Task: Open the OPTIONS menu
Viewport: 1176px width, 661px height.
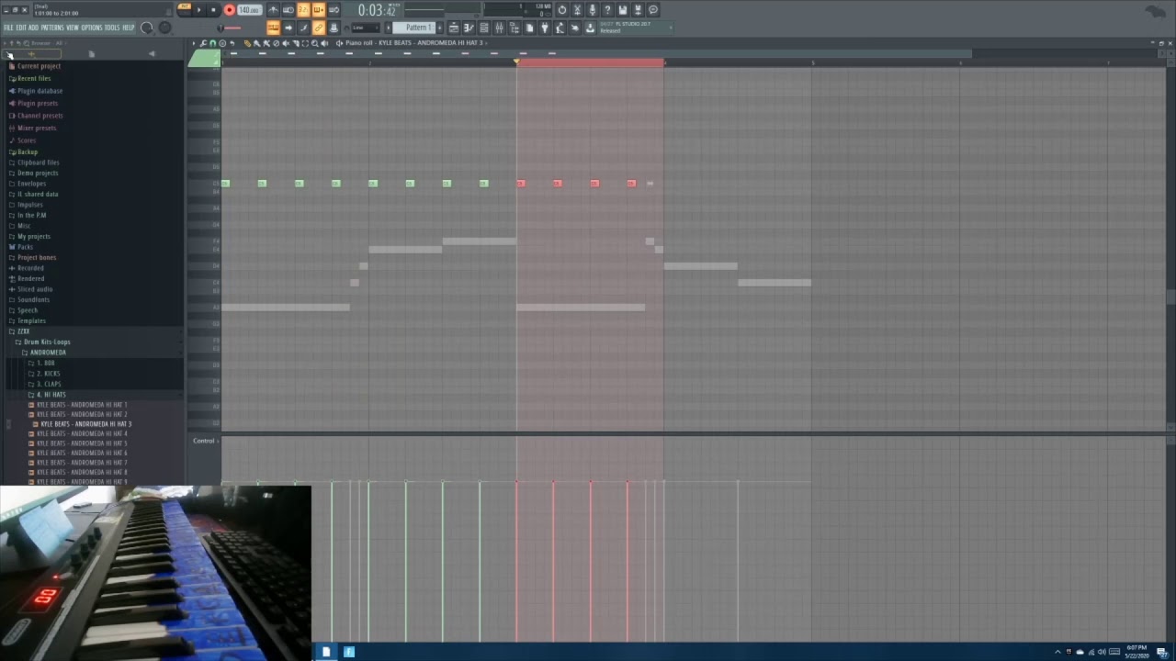Action: (x=92, y=28)
